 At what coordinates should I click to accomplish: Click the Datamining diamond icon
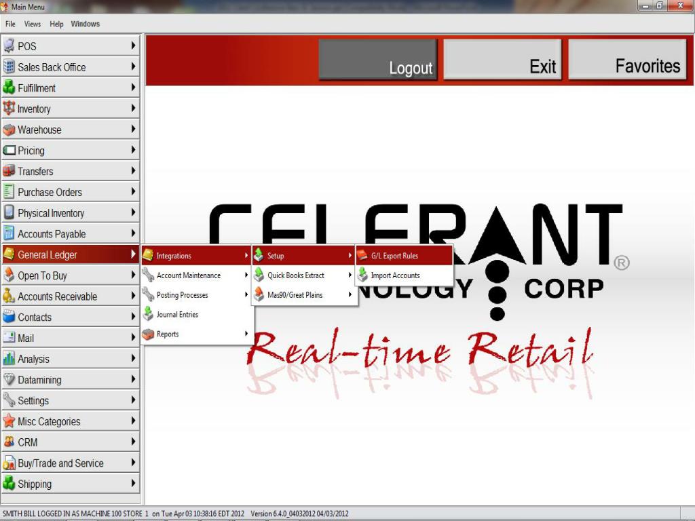pos(9,379)
